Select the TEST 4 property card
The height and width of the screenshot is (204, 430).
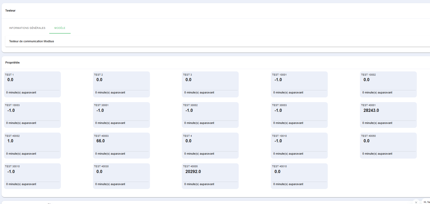click(x=210, y=145)
